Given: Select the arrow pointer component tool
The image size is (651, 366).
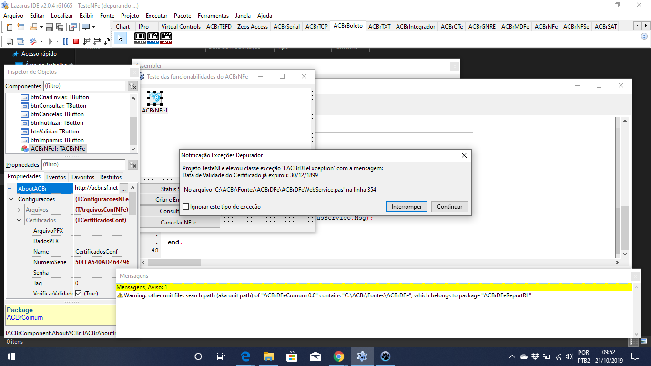Looking at the screenshot, I should (x=120, y=39).
